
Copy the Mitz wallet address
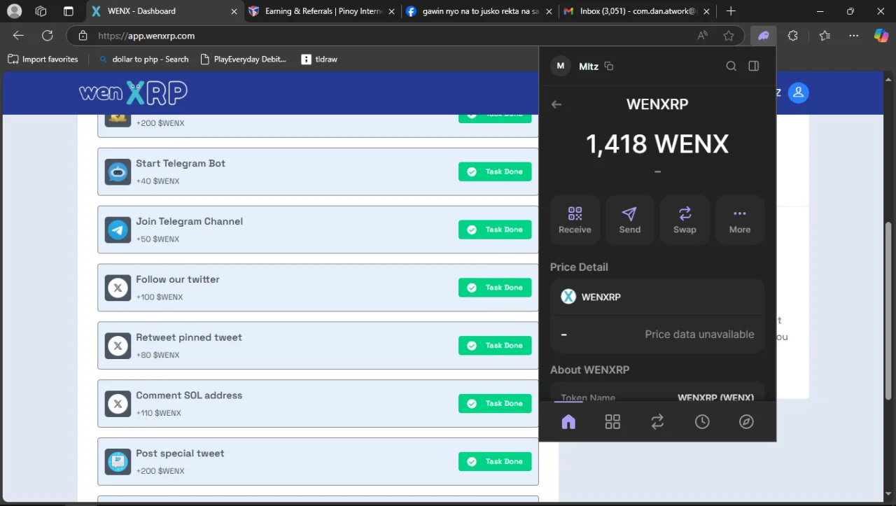609,66
